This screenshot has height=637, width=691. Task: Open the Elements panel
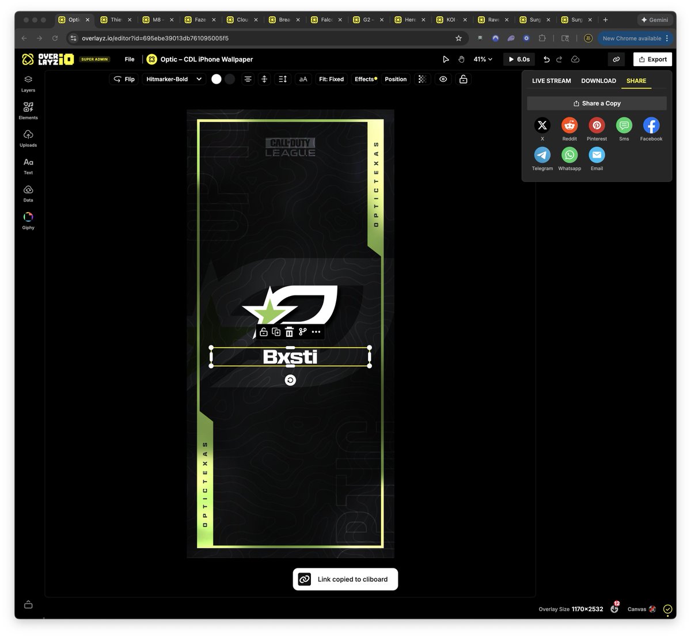point(28,111)
